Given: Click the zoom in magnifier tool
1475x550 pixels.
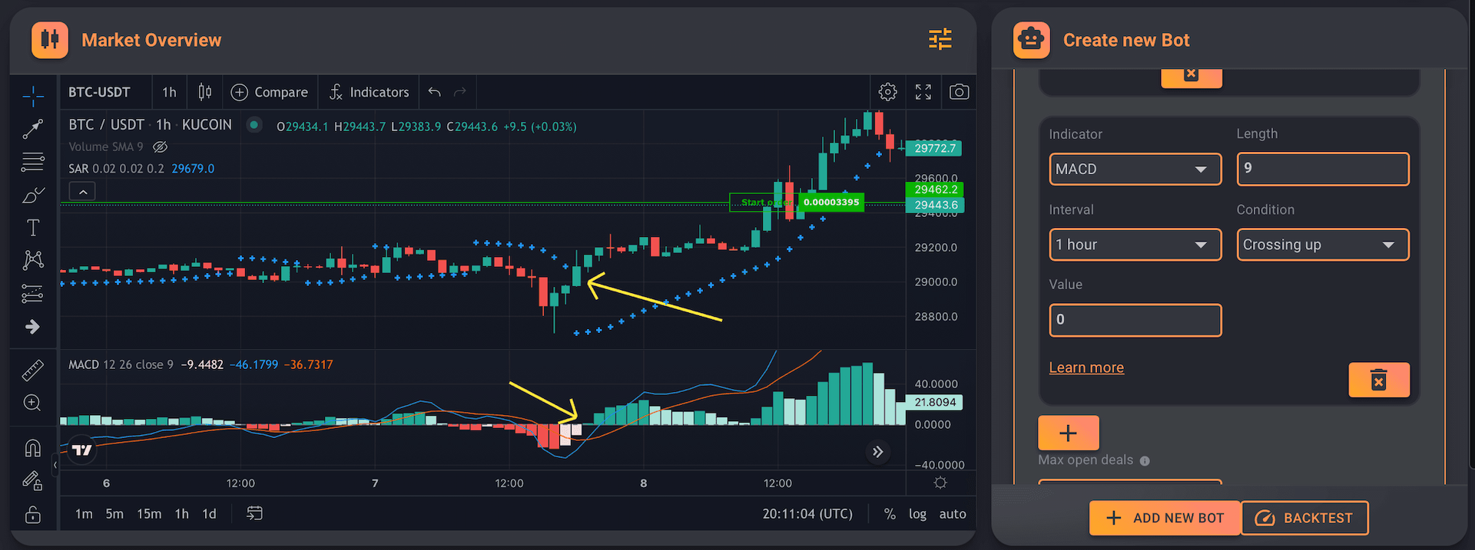Looking at the screenshot, I should click(x=32, y=403).
